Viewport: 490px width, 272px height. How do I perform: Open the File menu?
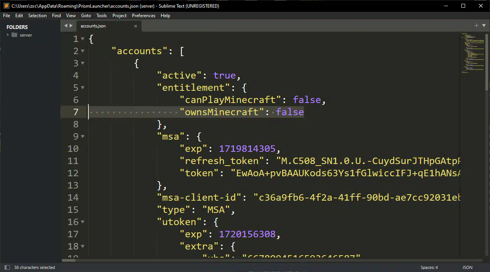(7, 16)
